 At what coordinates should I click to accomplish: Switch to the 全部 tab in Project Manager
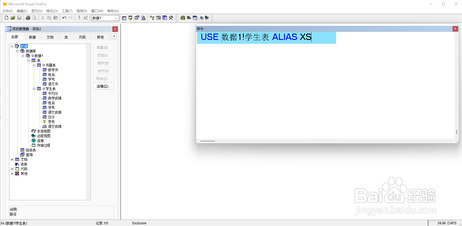coord(14,37)
